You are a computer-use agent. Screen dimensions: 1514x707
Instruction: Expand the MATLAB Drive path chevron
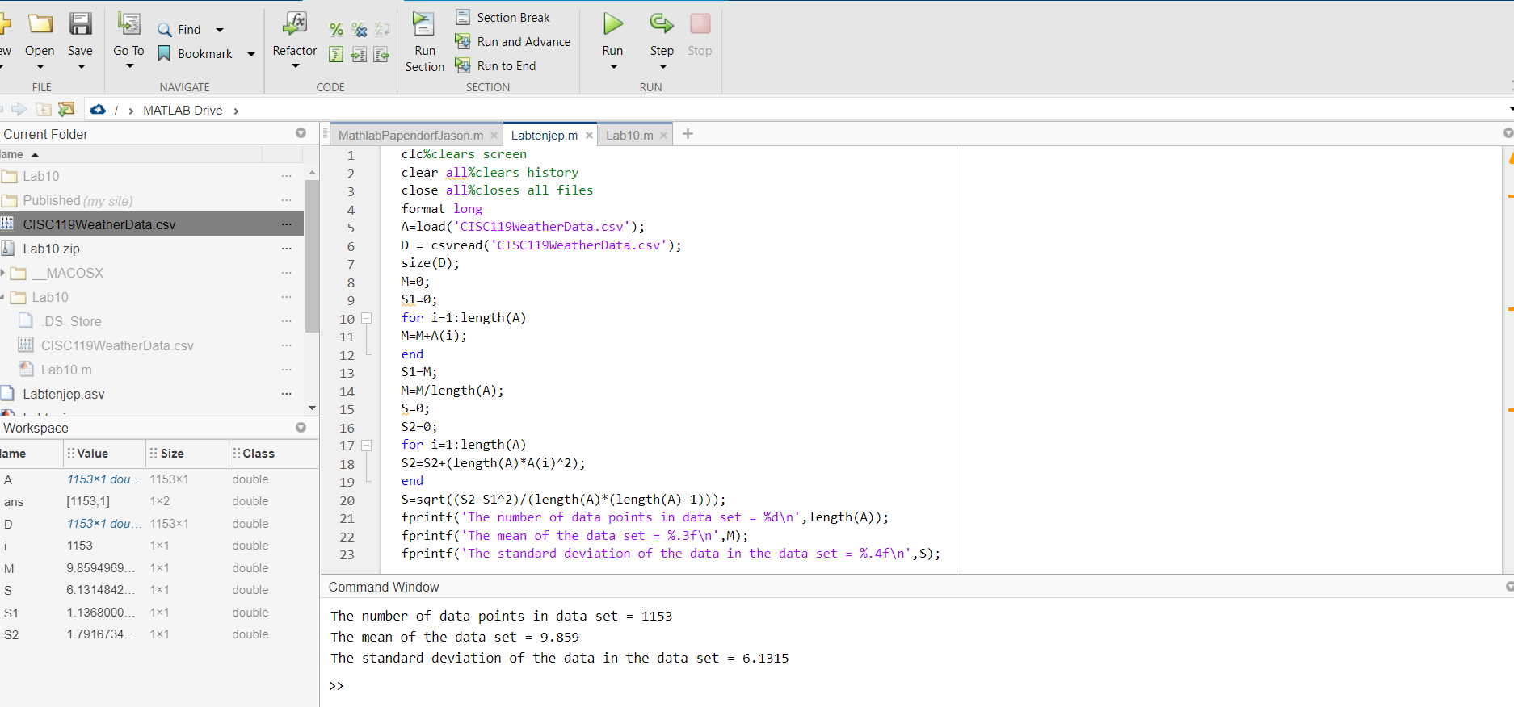[236, 111]
